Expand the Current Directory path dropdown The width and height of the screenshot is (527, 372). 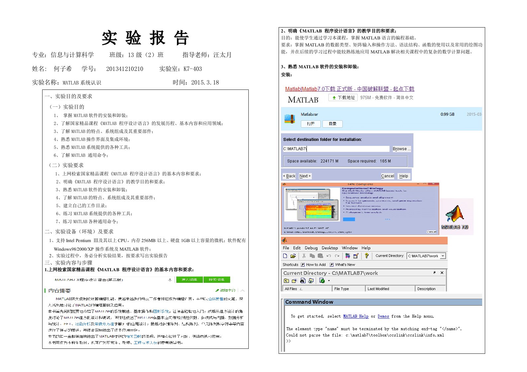pyautogui.click(x=443, y=256)
